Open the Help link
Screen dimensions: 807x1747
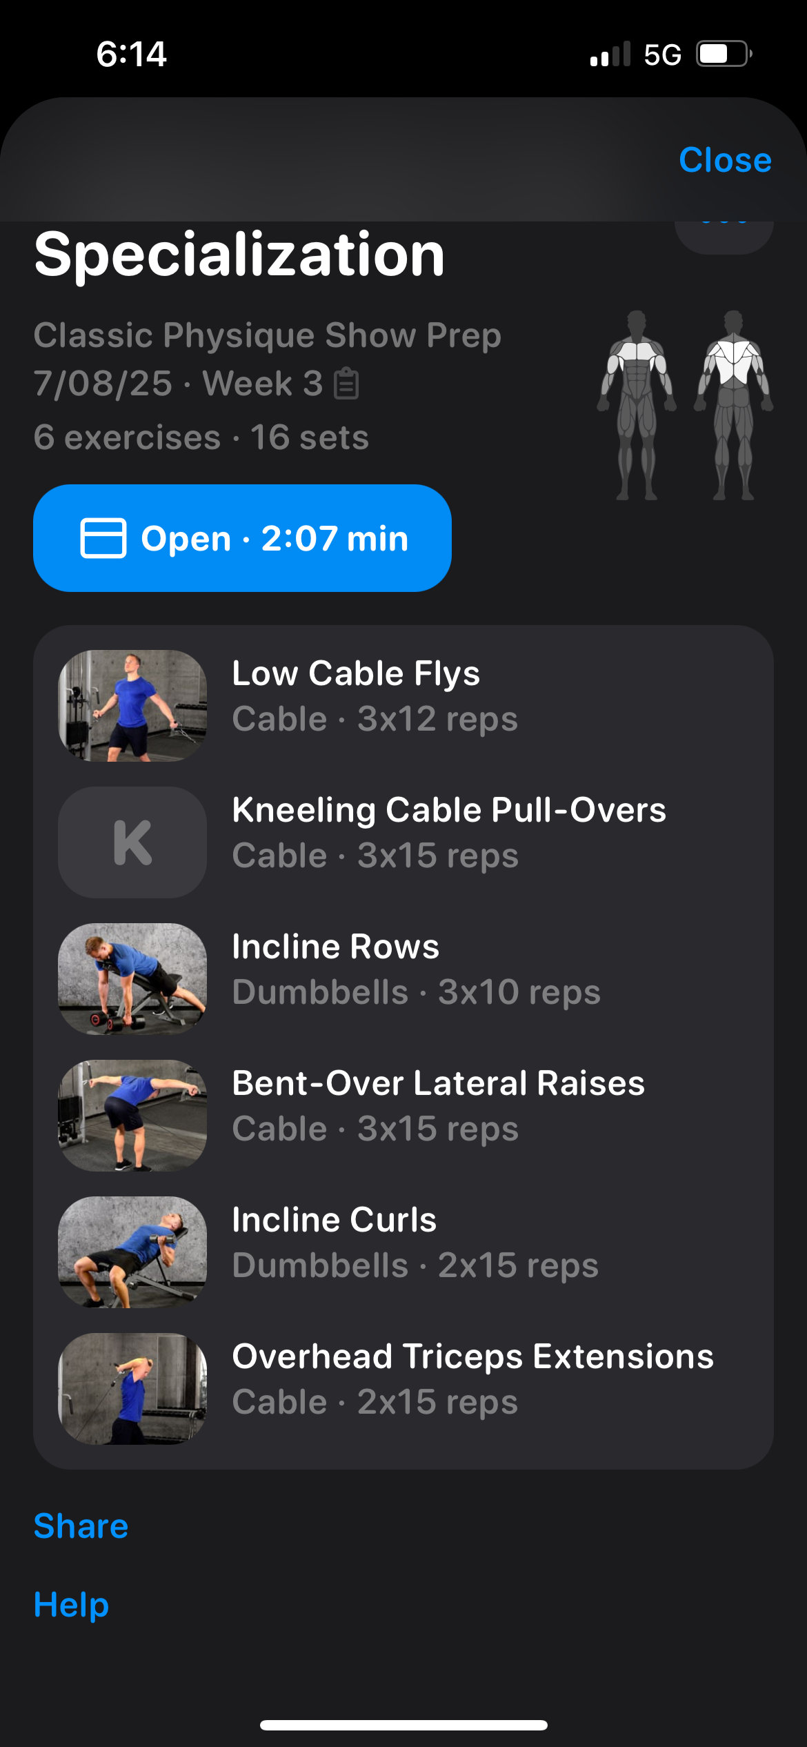click(x=71, y=1605)
